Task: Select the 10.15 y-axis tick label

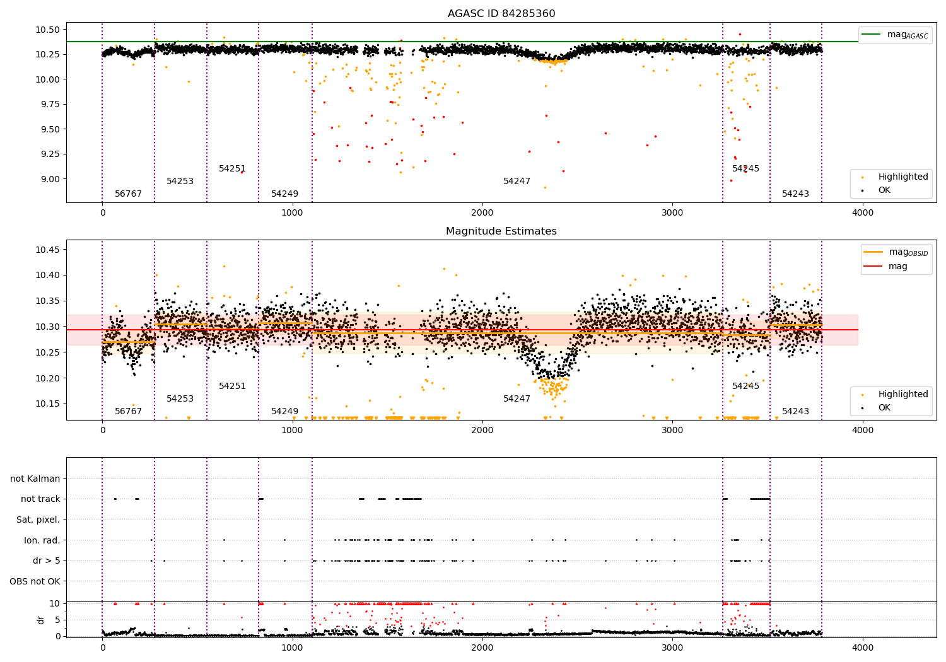Action: pyautogui.click(x=47, y=404)
